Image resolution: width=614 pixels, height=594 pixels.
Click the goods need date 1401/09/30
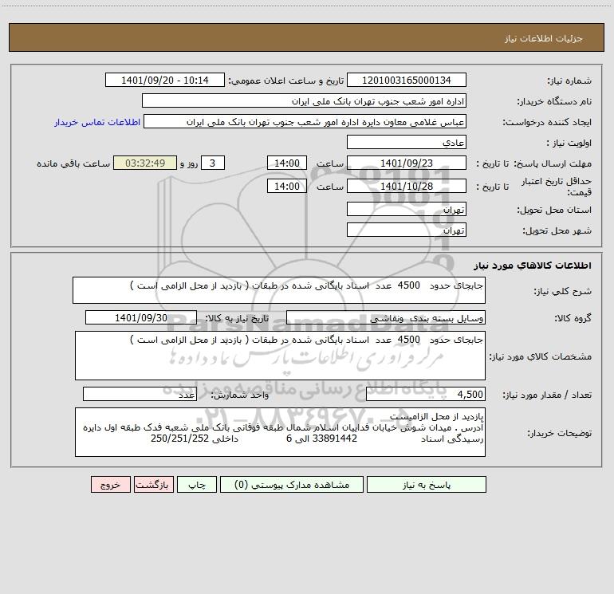coord(141,317)
